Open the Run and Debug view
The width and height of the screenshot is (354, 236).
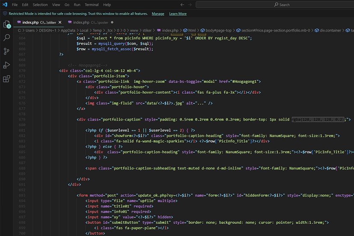click(x=6, y=65)
